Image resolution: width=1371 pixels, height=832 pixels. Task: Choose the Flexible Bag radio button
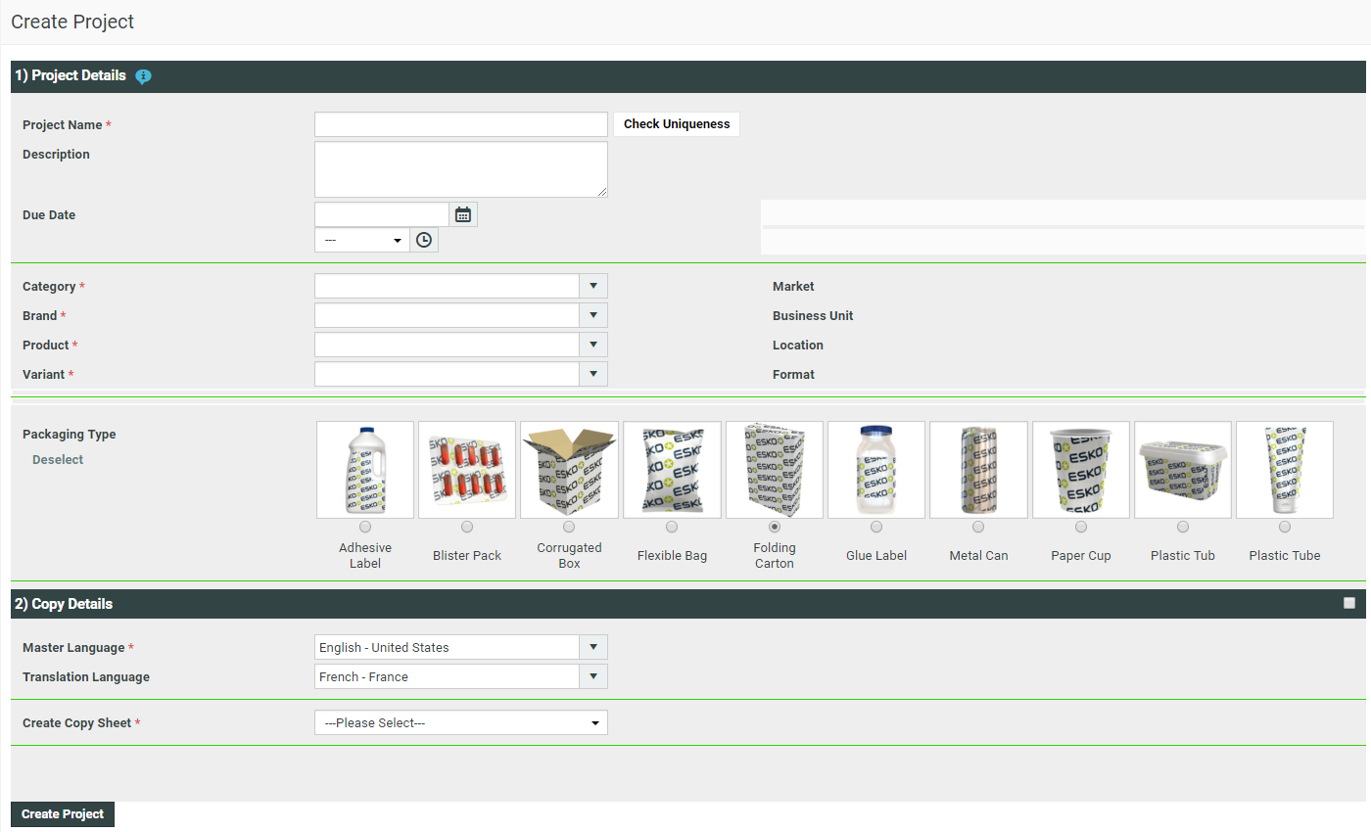coord(672,527)
